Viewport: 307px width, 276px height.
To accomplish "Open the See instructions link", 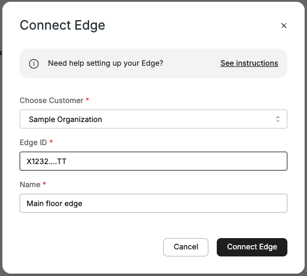I will [x=249, y=63].
